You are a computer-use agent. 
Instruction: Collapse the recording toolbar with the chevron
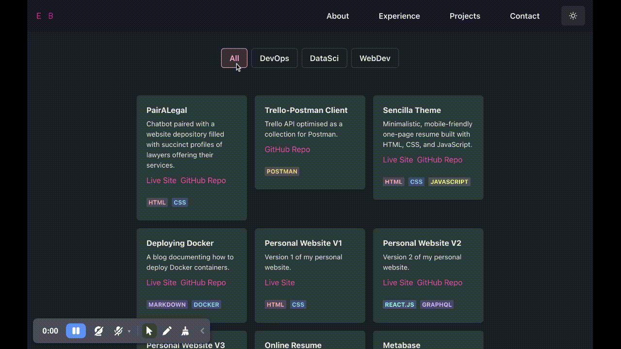pyautogui.click(x=202, y=331)
